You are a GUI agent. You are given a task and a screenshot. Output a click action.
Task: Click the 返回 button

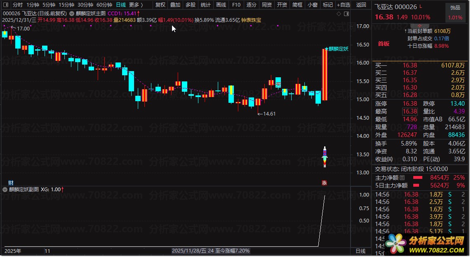(x=361, y=5)
